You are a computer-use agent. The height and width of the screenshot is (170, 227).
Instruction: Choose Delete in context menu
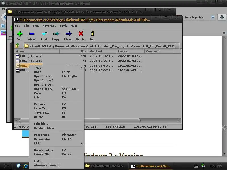point(56,117)
